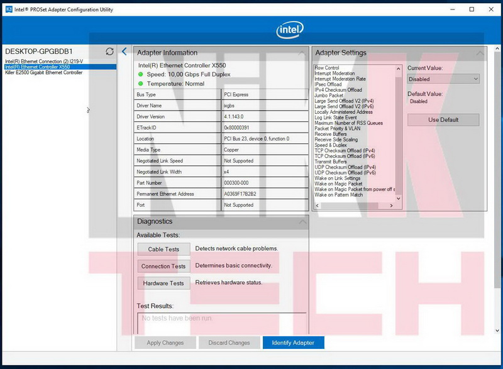Run Cable Tests
503x369 pixels.
tap(163, 249)
